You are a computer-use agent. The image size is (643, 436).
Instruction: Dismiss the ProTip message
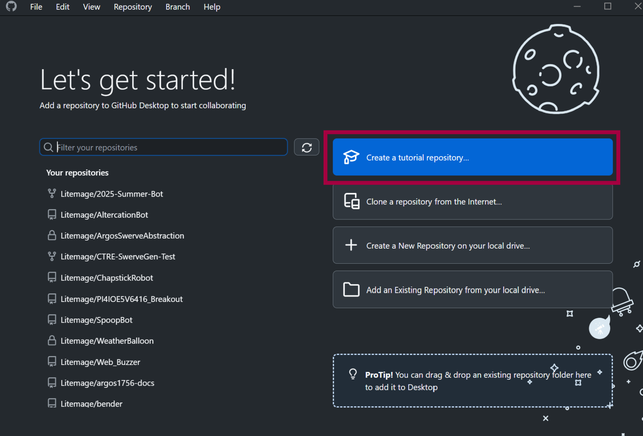point(546,418)
